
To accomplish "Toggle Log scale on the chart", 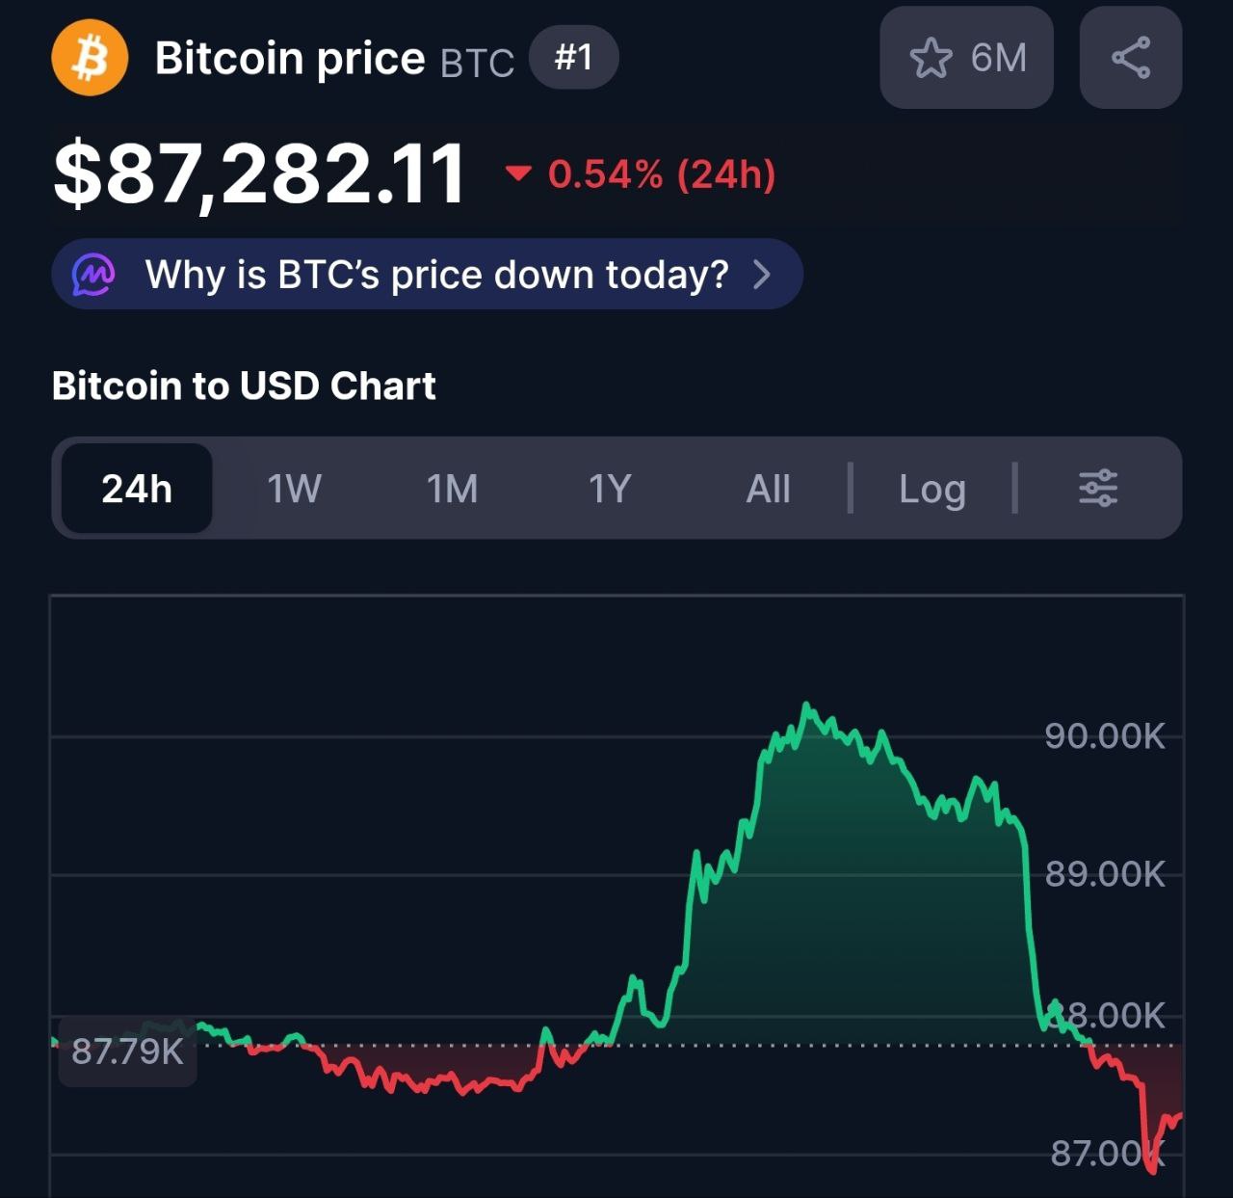I will (931, 489).
